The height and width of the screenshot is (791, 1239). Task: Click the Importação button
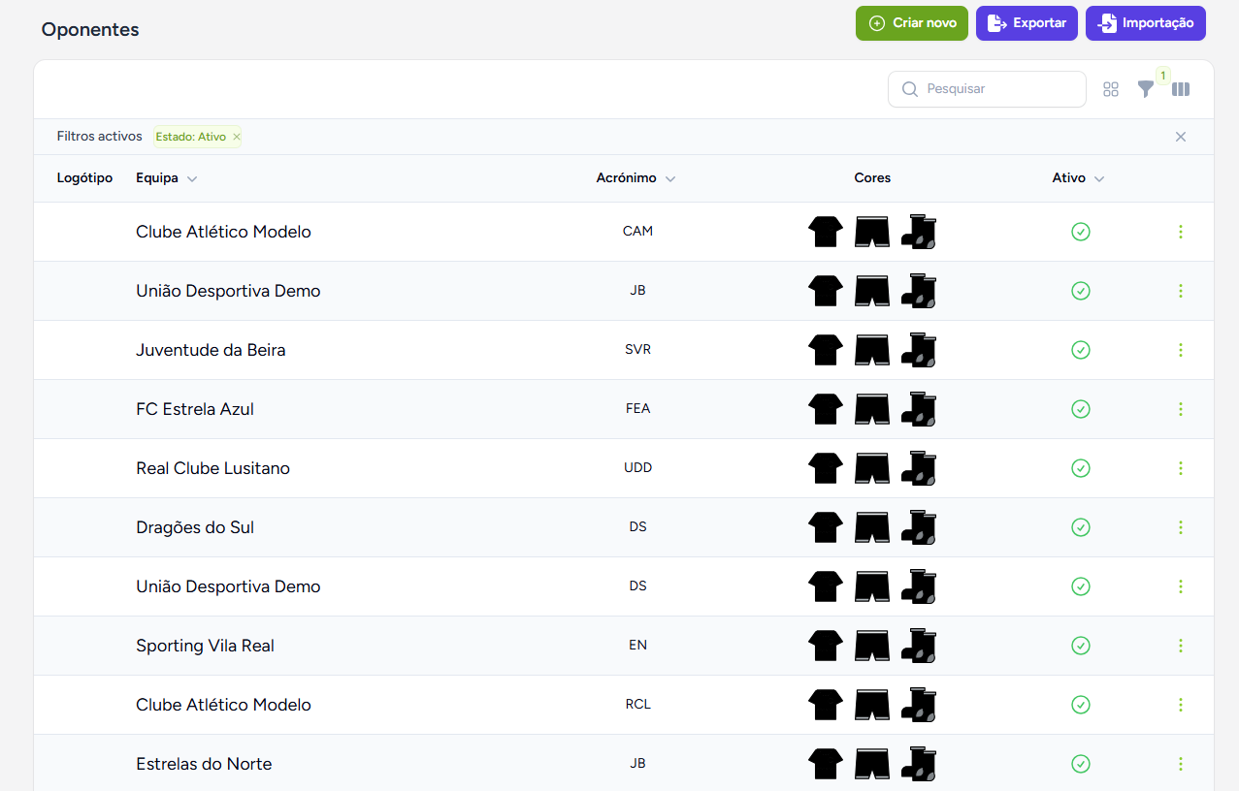tap(1146, 23)
